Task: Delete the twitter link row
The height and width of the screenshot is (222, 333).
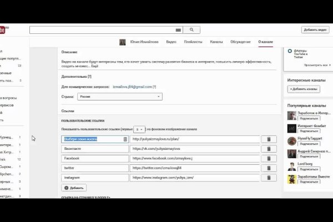Action: click(269, 168)
